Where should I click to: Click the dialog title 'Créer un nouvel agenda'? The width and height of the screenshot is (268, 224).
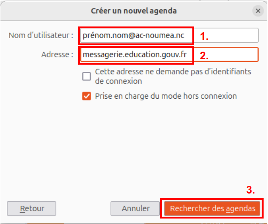point(134,11)
